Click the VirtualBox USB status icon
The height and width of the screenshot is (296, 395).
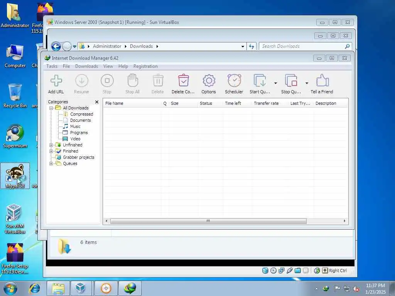tap(289, 271)
